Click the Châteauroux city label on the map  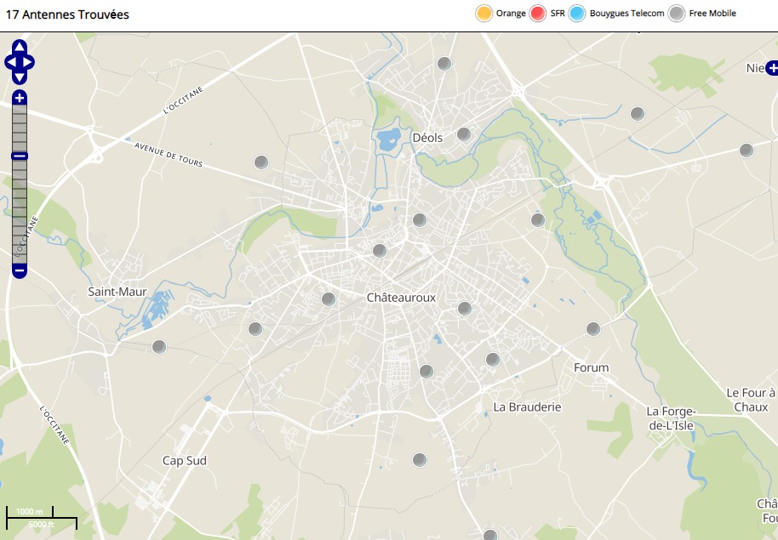[x=401, y=298]
